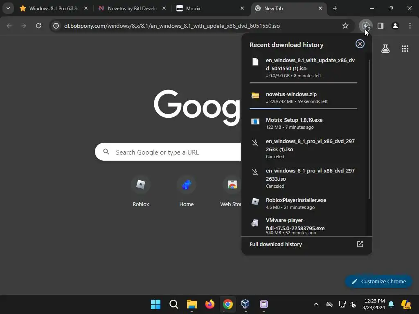Viewport: 419px width, 314px height.
Task: Click the VMware-player installer file icon
Action: point(255,223)
